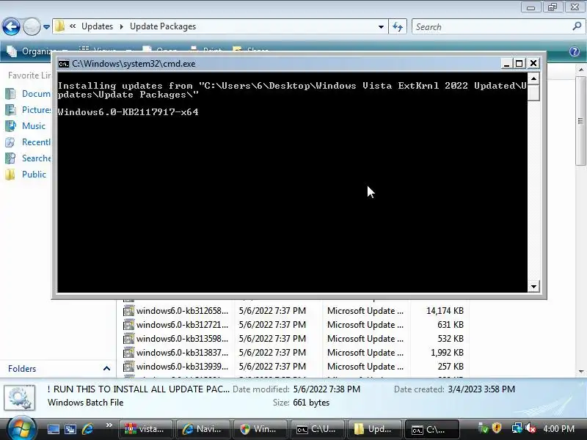Select file windows6.0-kb313598
Viewport: 587px width, 440px height.
coord(182,338)
